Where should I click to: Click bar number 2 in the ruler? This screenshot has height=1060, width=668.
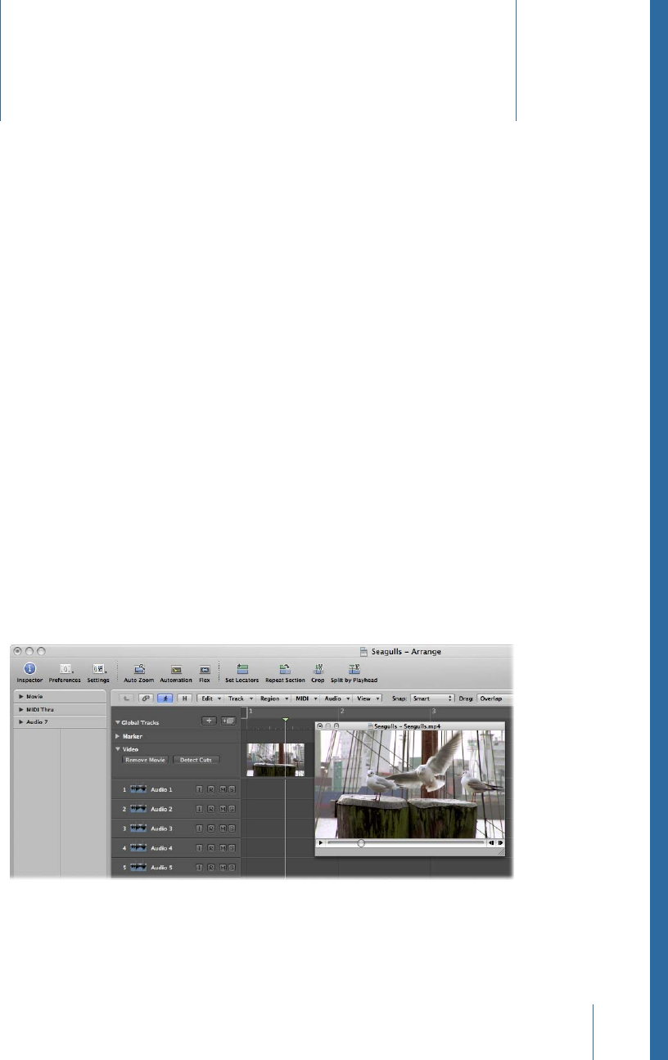tap(343, 712)
